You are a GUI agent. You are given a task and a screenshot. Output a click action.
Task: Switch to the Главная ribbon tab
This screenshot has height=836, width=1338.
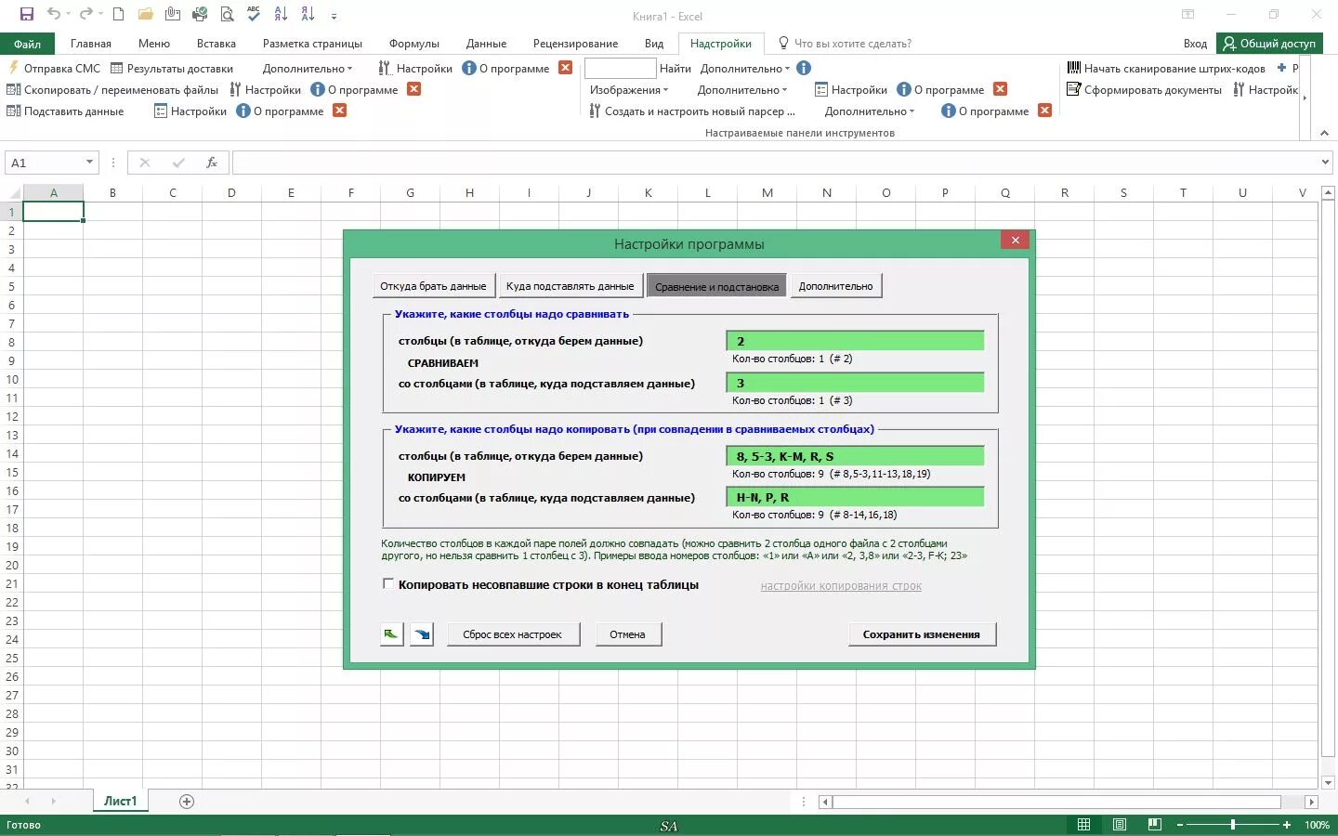click(91, 43)
